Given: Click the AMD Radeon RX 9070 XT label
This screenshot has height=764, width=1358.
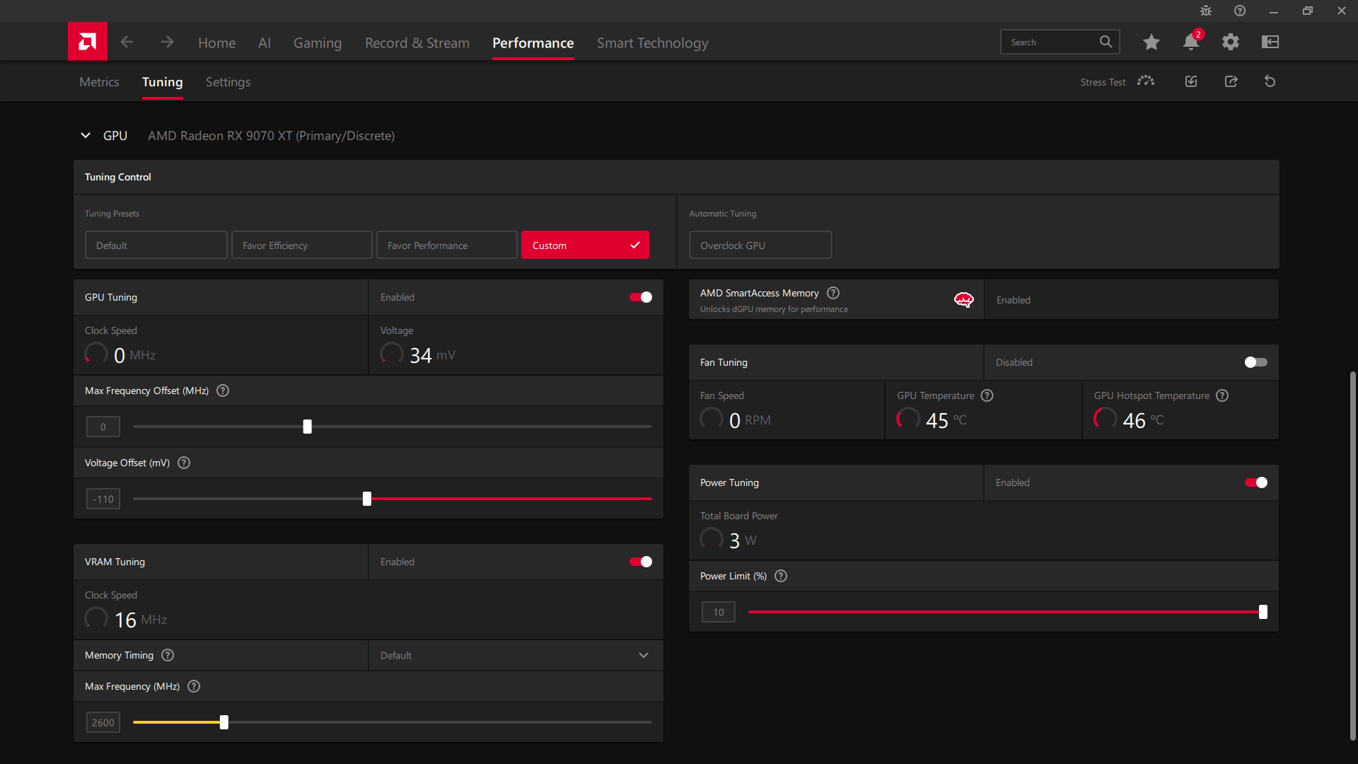Looking at the screenshot, I should (x=271, y=135).
